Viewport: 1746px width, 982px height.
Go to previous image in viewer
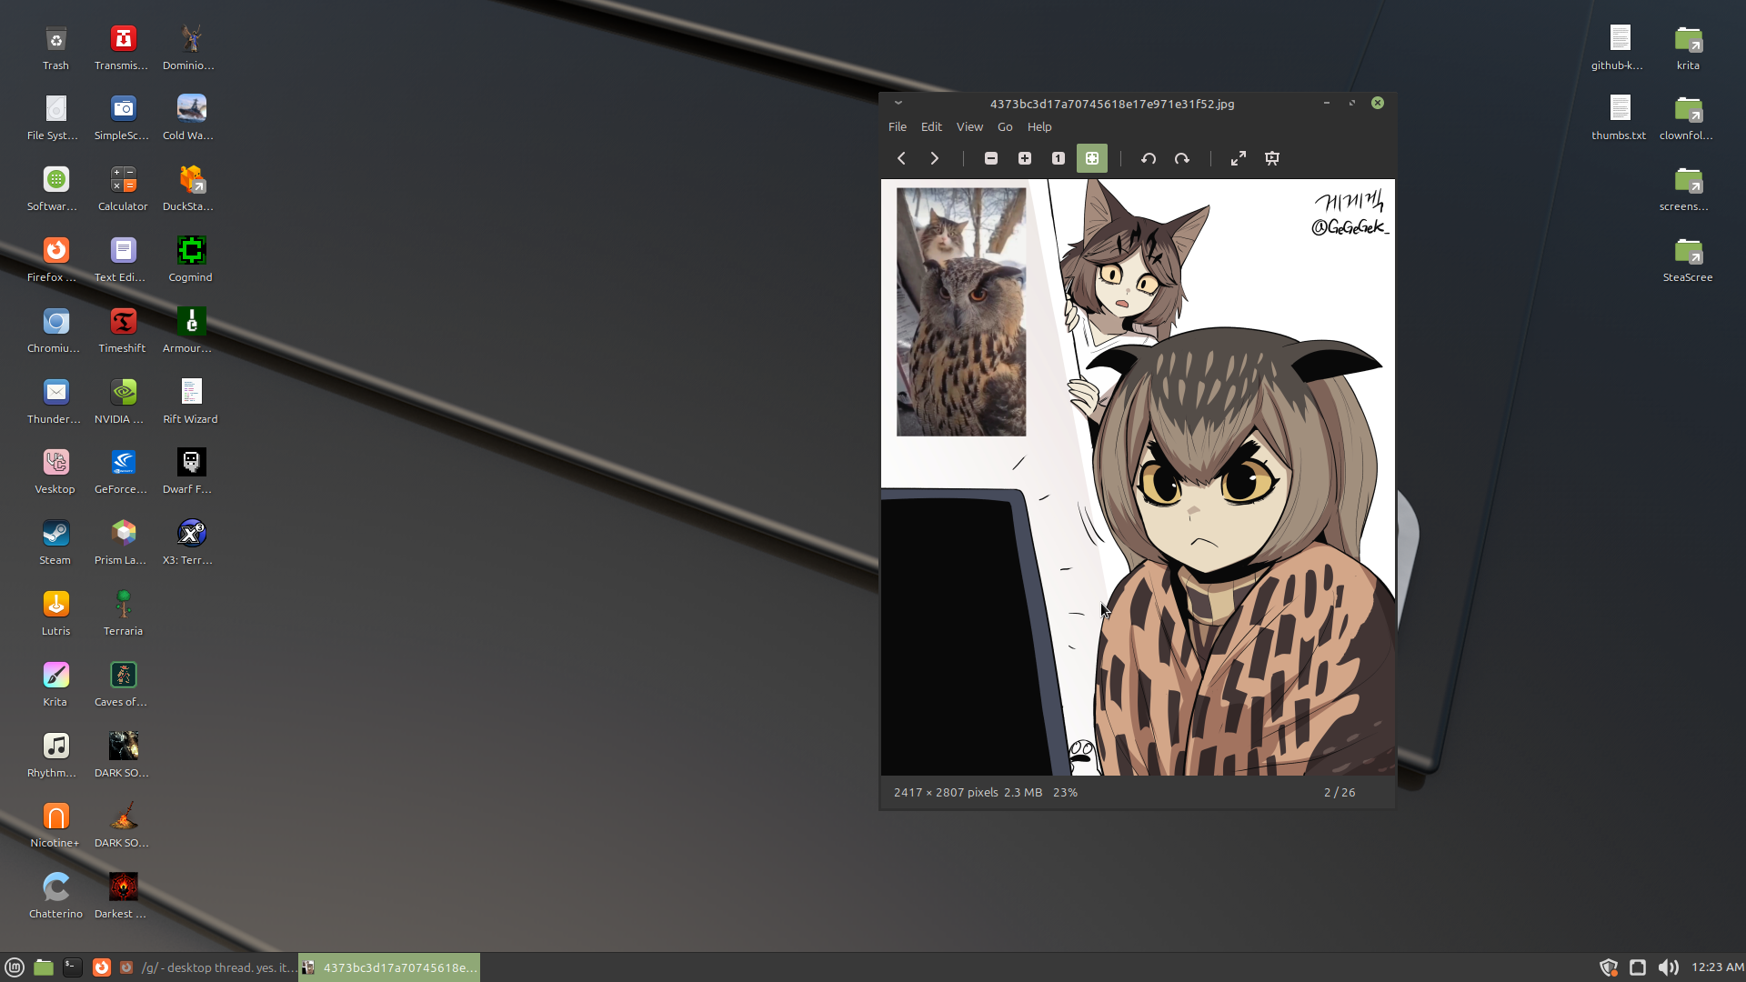[901, 158]
